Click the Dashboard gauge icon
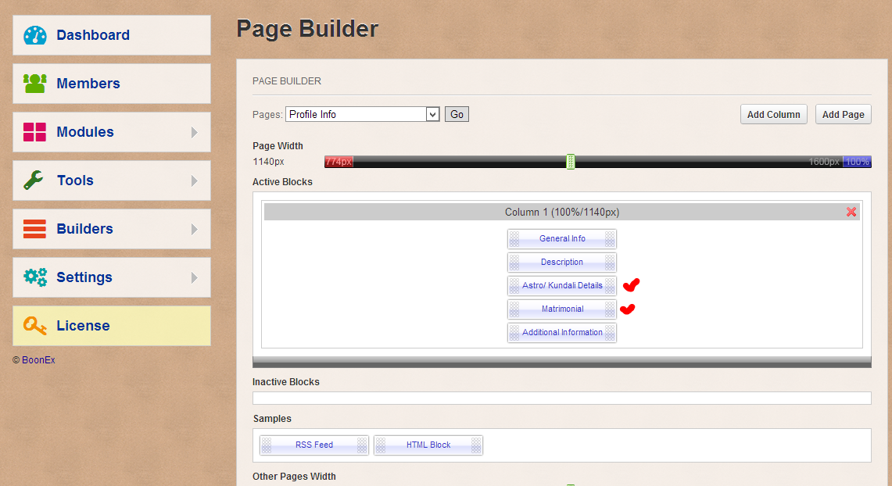 (35, 35)
